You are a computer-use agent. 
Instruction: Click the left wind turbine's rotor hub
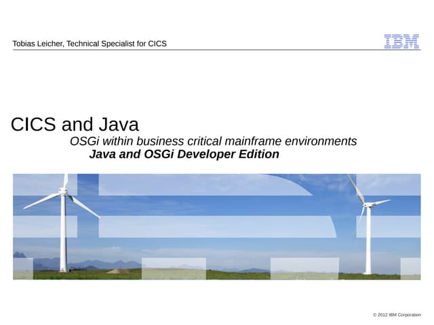click(x=63, y=192)
